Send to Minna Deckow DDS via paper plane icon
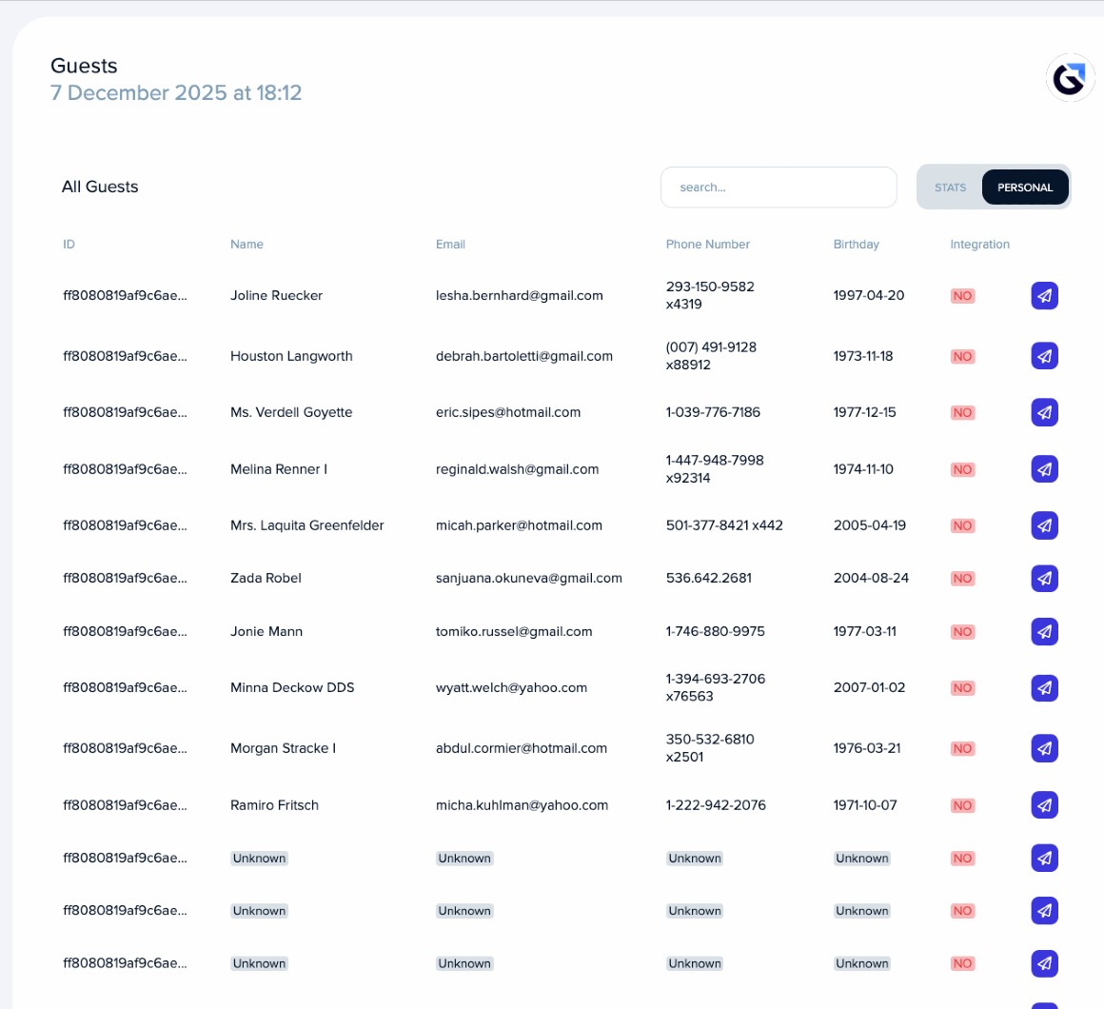The height and width of the screenshot is (1009, 1104). pyautogui.click(x=1044, y=687)
